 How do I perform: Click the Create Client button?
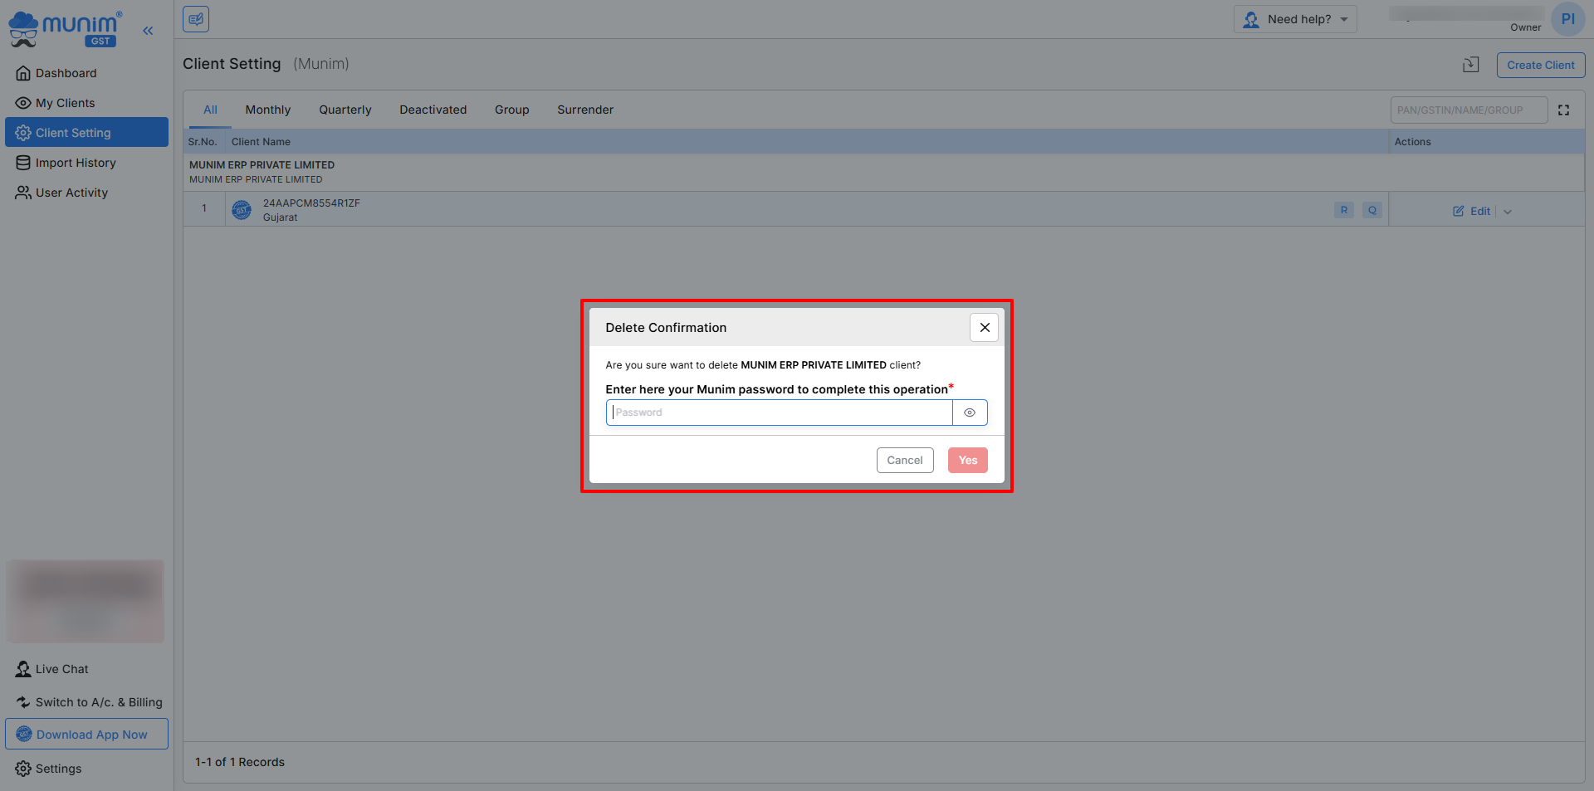[x=1540, y=65]
